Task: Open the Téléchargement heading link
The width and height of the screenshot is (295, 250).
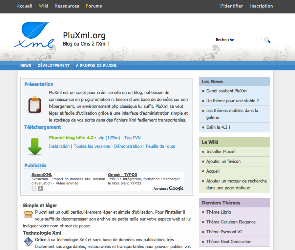Action: [x=43, y=127]
